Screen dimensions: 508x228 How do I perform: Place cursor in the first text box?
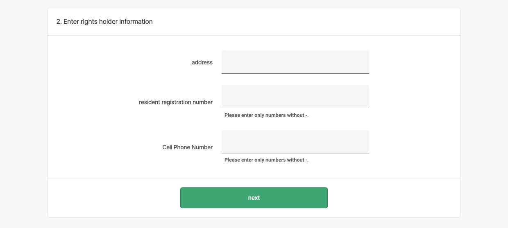click(x=295, y=62)
